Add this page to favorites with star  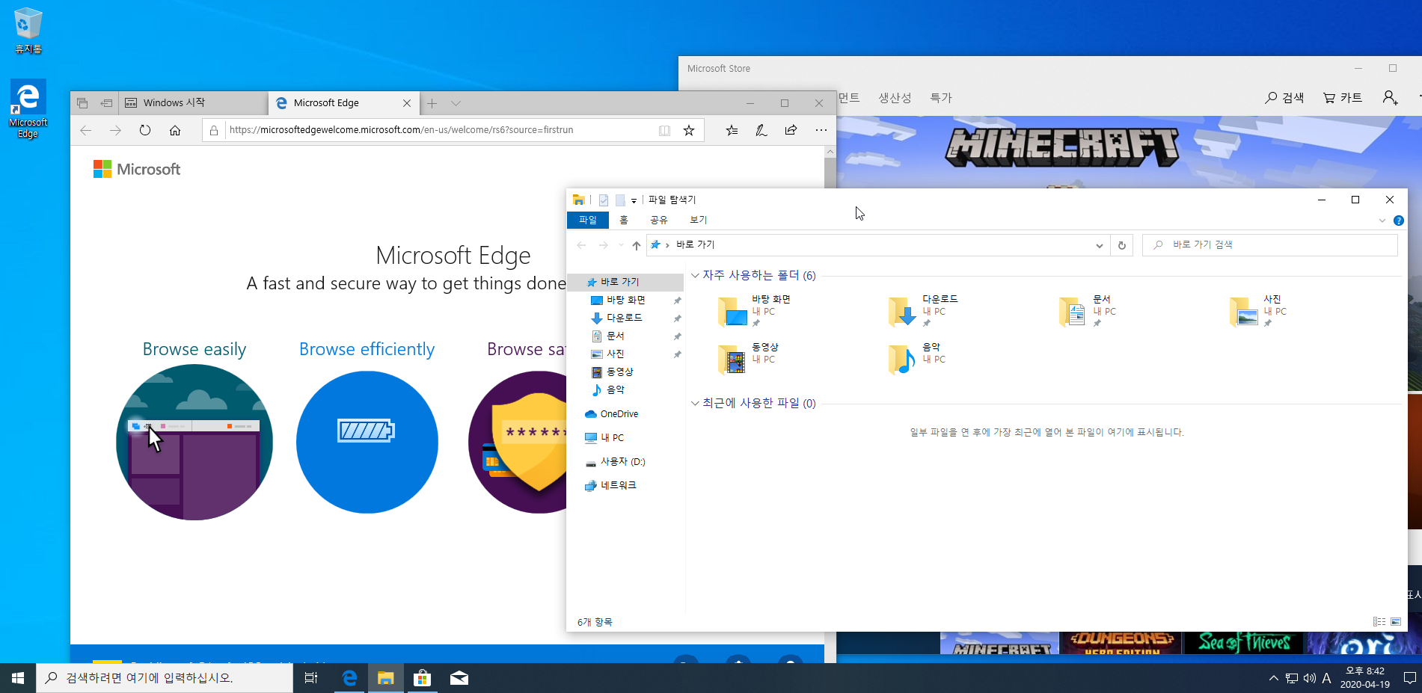689,130
